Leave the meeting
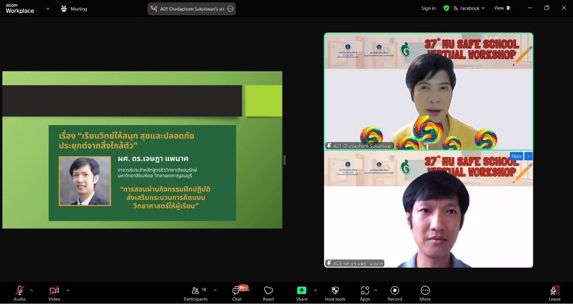The height and width of the screenshot is (304, 573). [555, 293]
